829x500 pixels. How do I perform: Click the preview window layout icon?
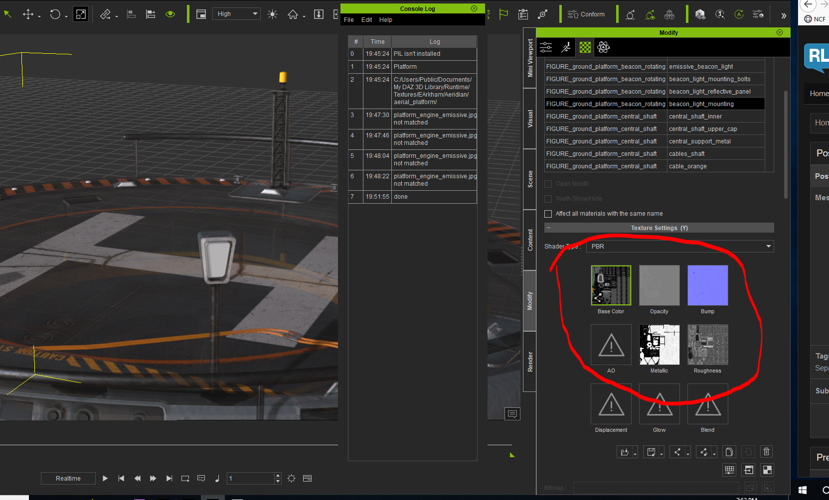point(201,14)
